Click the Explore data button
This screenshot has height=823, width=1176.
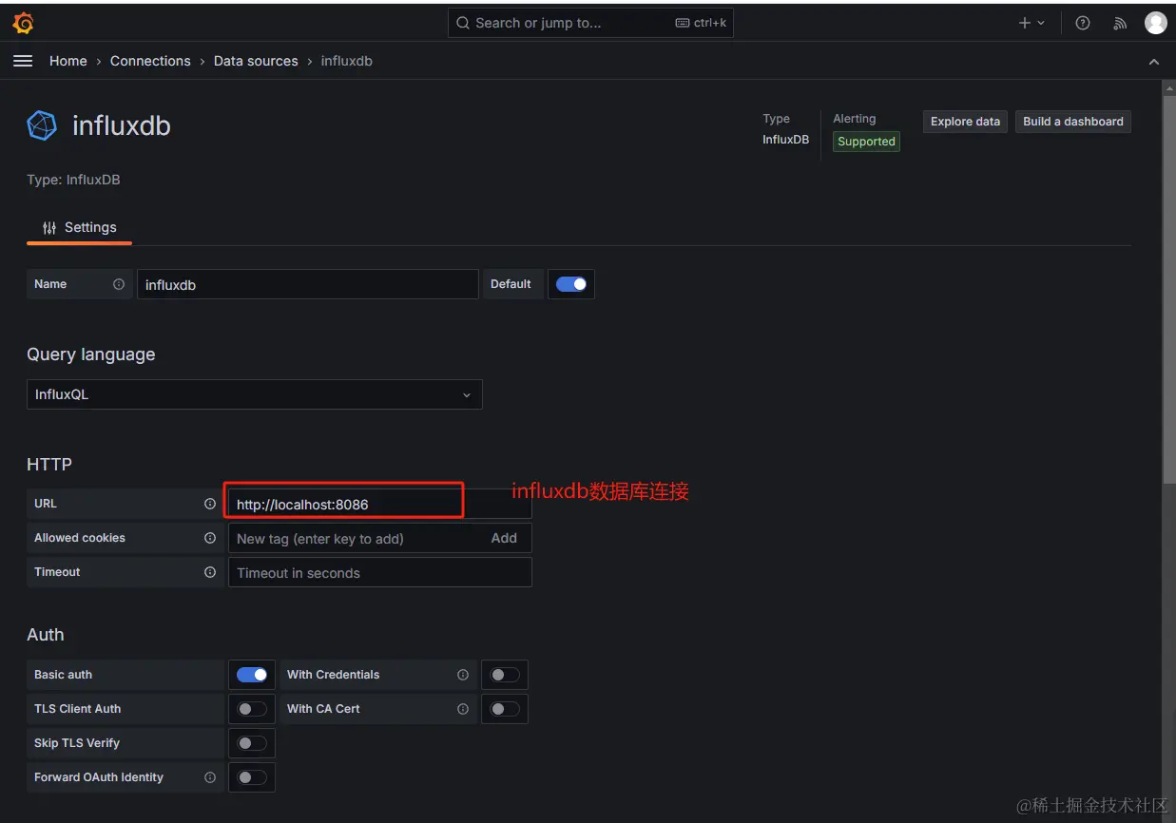pyautogui.click(x=965, y=122)
